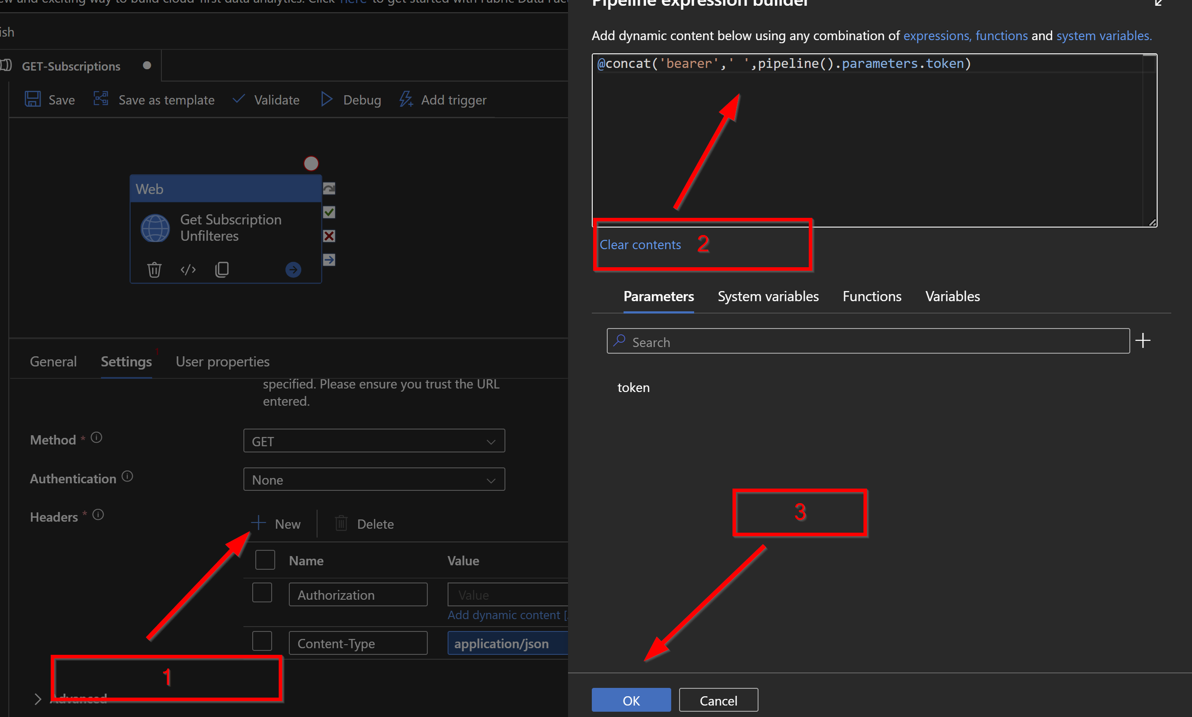The height and width of the screenshot is (717, 1192).
Task: Click the blue completion connector icon
Action: [x=329, y=260]
